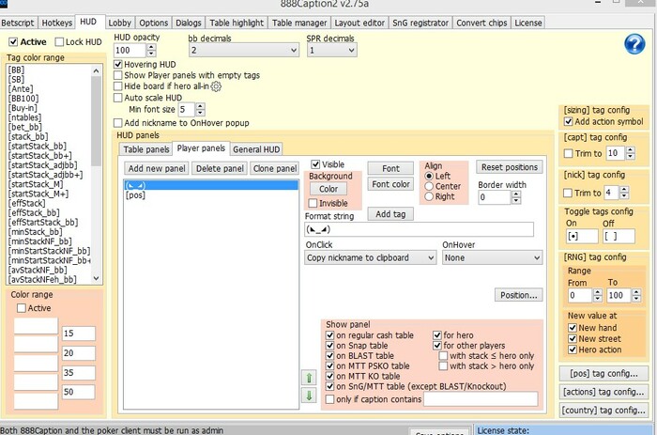
Task: Open the Position... button
Action: [x=519, y=295]
